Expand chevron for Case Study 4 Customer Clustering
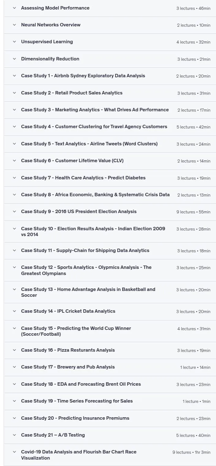This screenshot has height=466, width=216. 14,127
